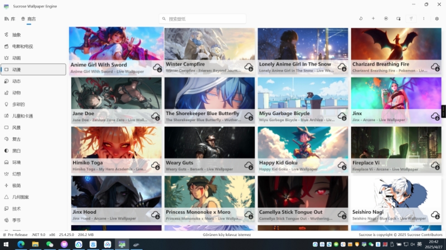
Task: Toggle the dark theme moon icon
Action: tap(361, 19)
